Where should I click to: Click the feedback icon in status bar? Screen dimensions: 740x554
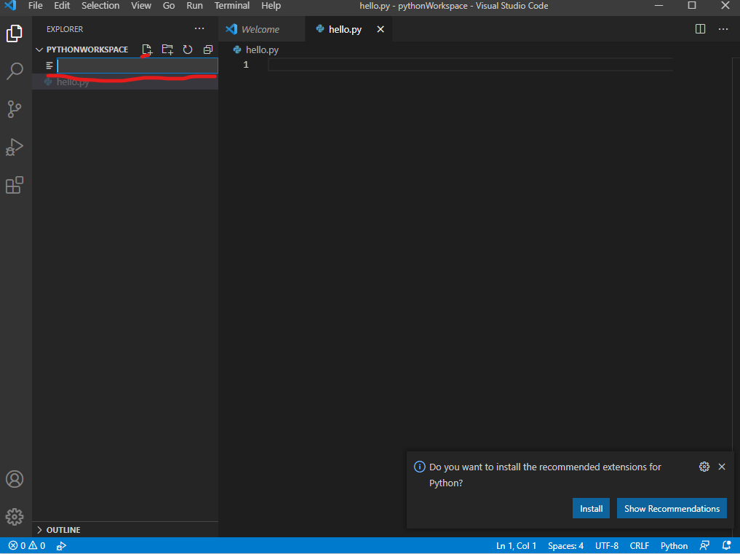[x=704, y=545]
